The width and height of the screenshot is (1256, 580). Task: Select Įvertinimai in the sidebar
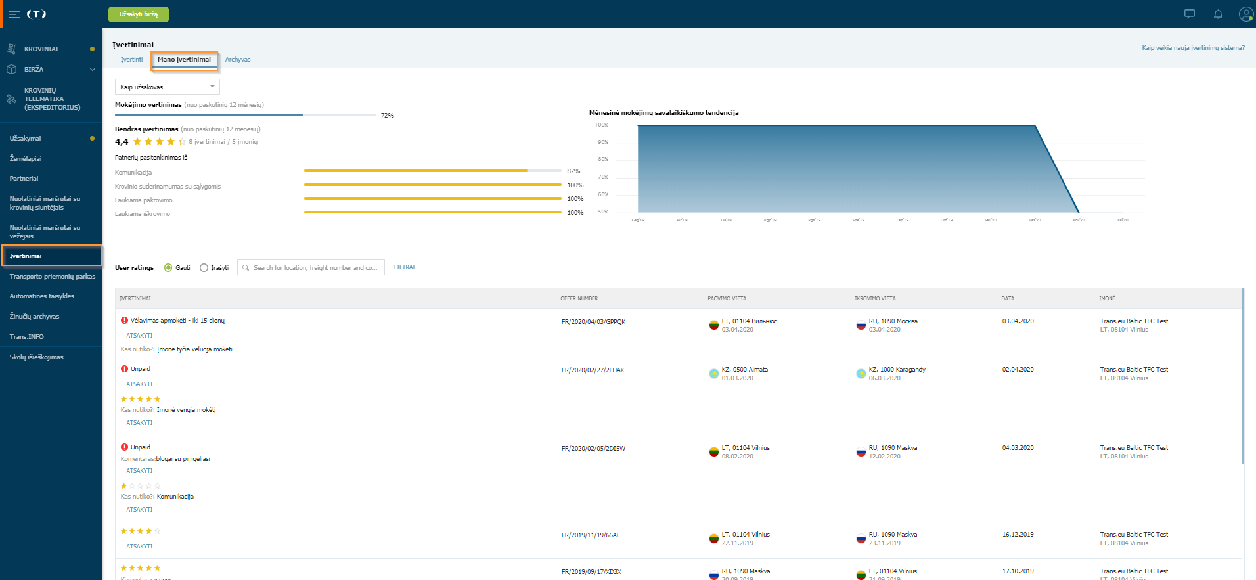(51, 256)
